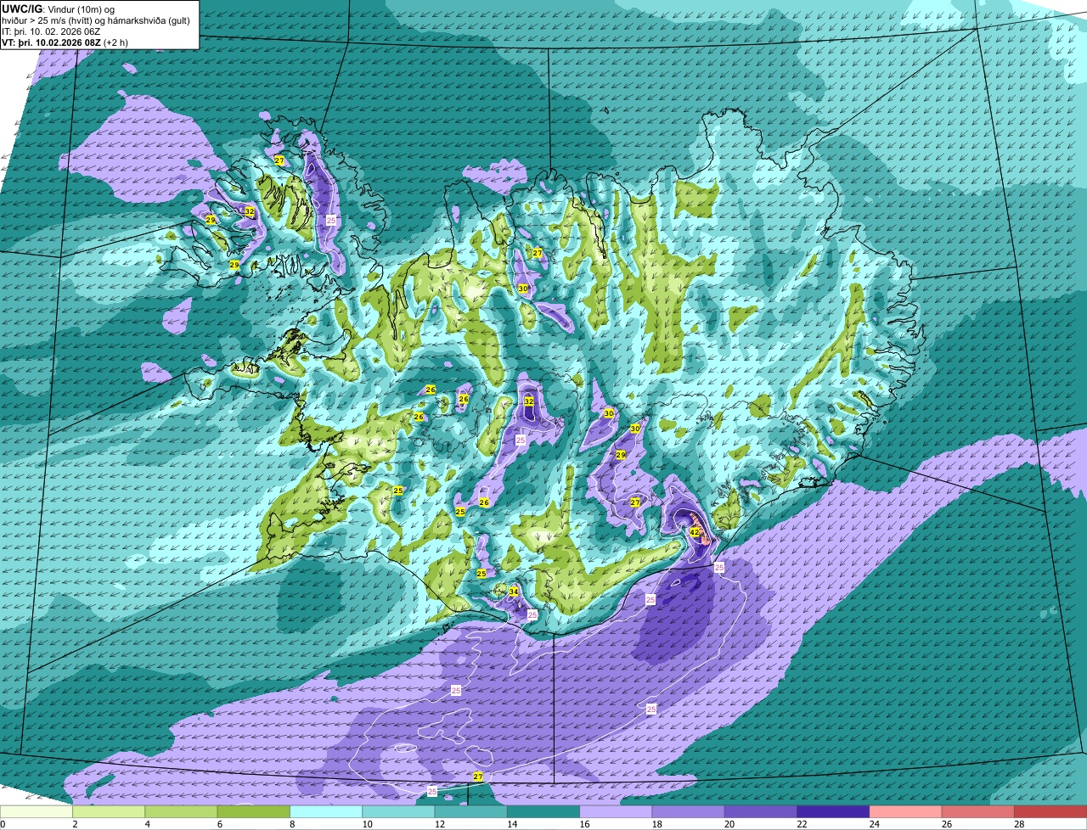The width and height of the screenshot is (1087, 830).
Task: Select the dark indigo 22–24 m/s legend swatch
Action: pyautogui.click(x=833, y=811)
